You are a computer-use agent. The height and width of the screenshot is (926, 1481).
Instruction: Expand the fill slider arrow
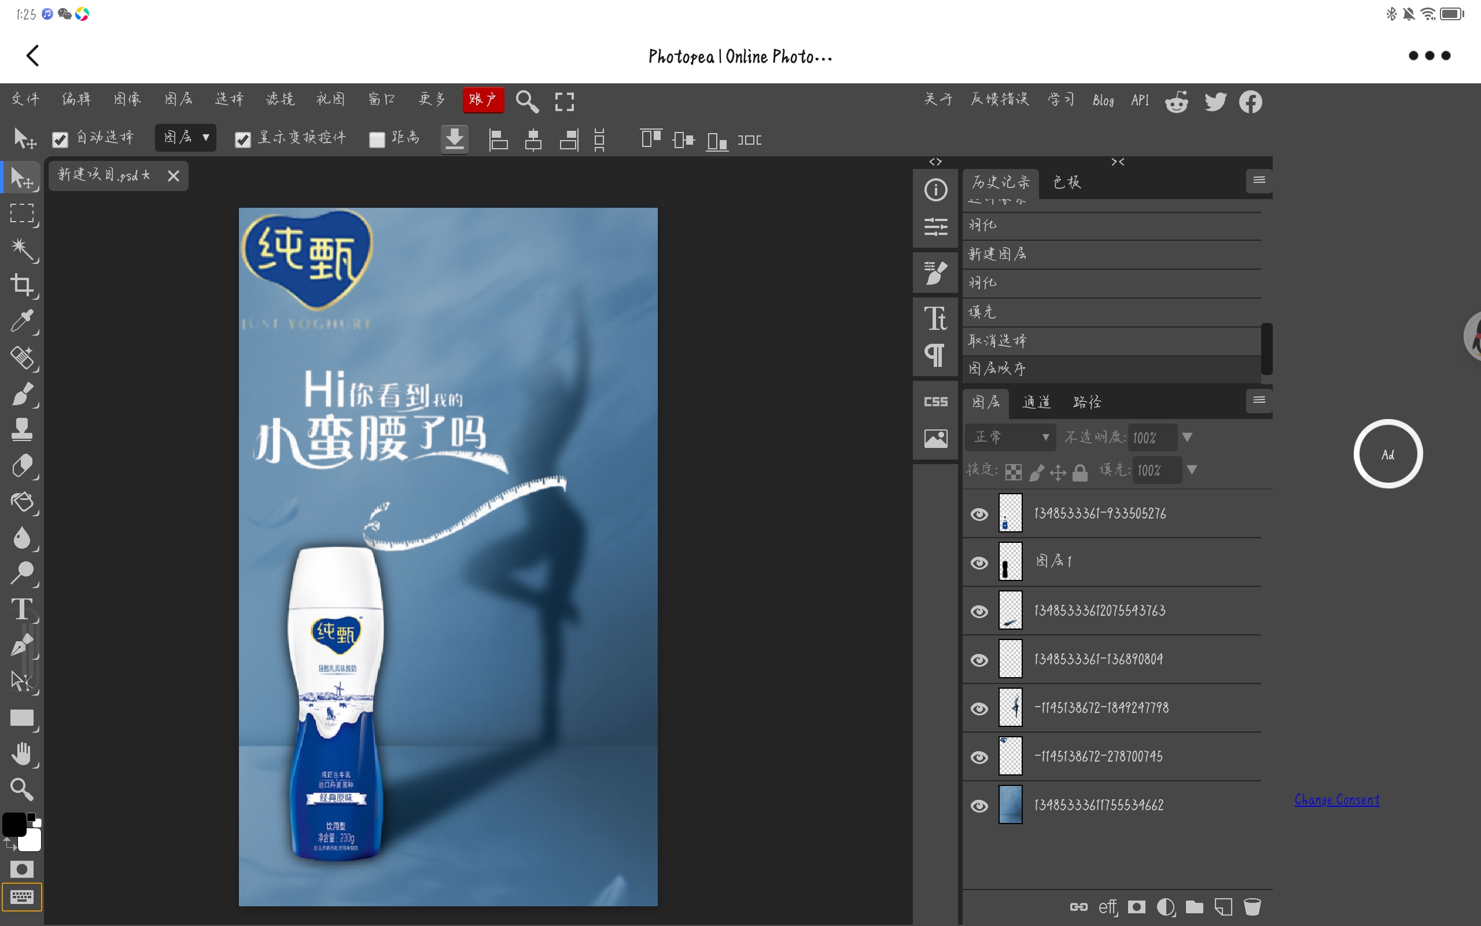[x=1192, y=470]
